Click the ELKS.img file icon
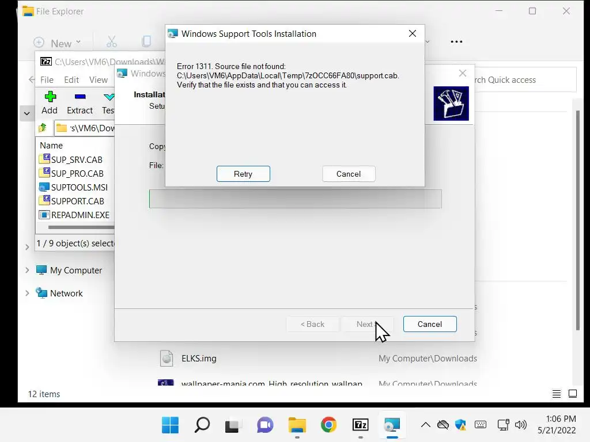The height and width of the screenshot is (442, 590). (x=167, y=358)
